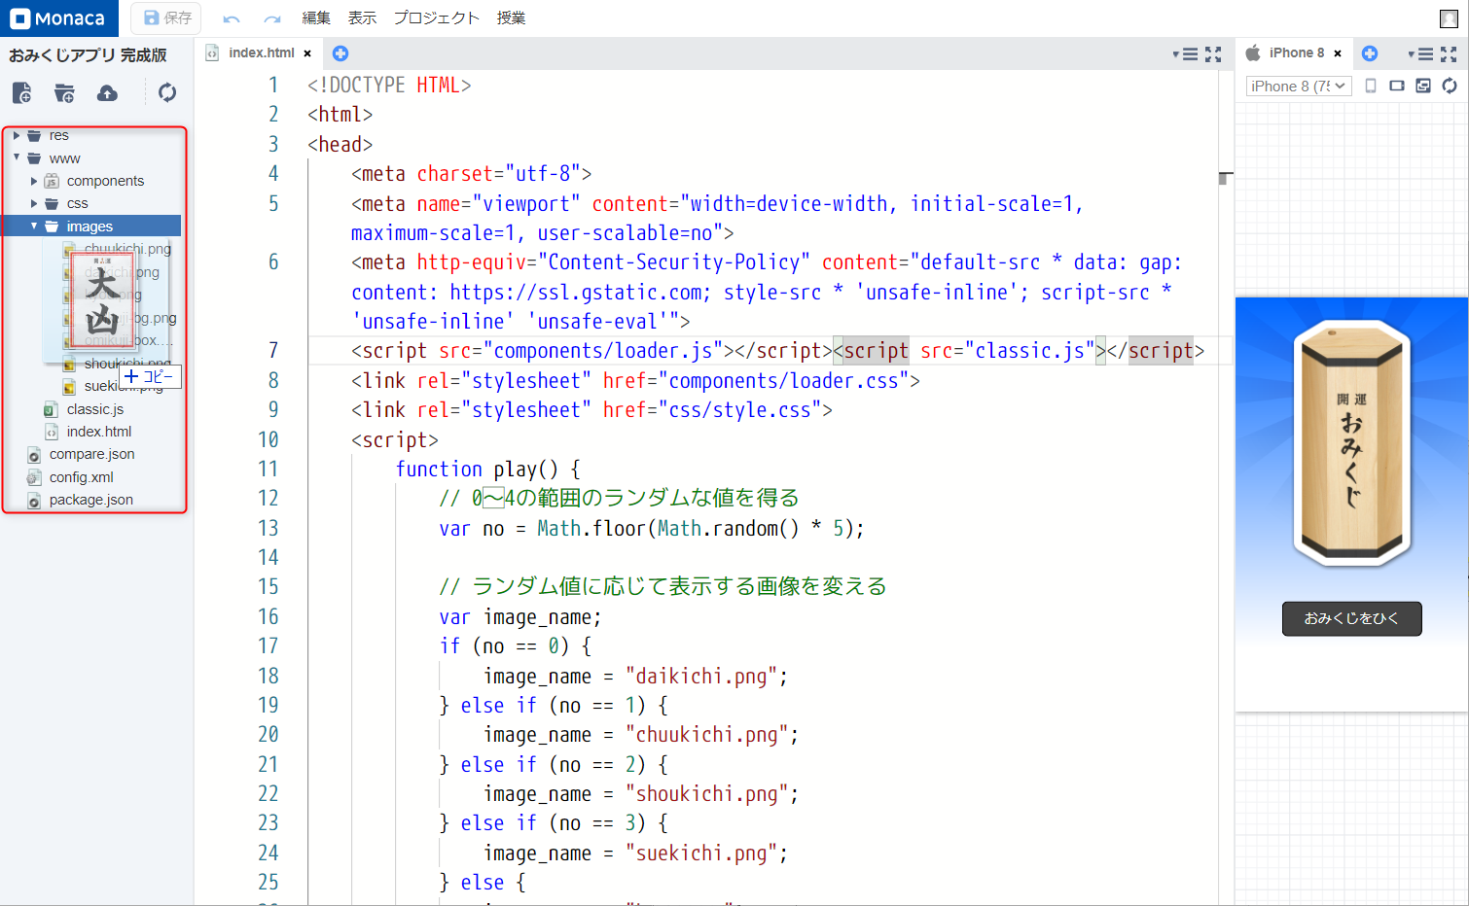This screenshot has height=906, width=1469.
Task: Undo the last edit
Action: (x=231, y=17)
